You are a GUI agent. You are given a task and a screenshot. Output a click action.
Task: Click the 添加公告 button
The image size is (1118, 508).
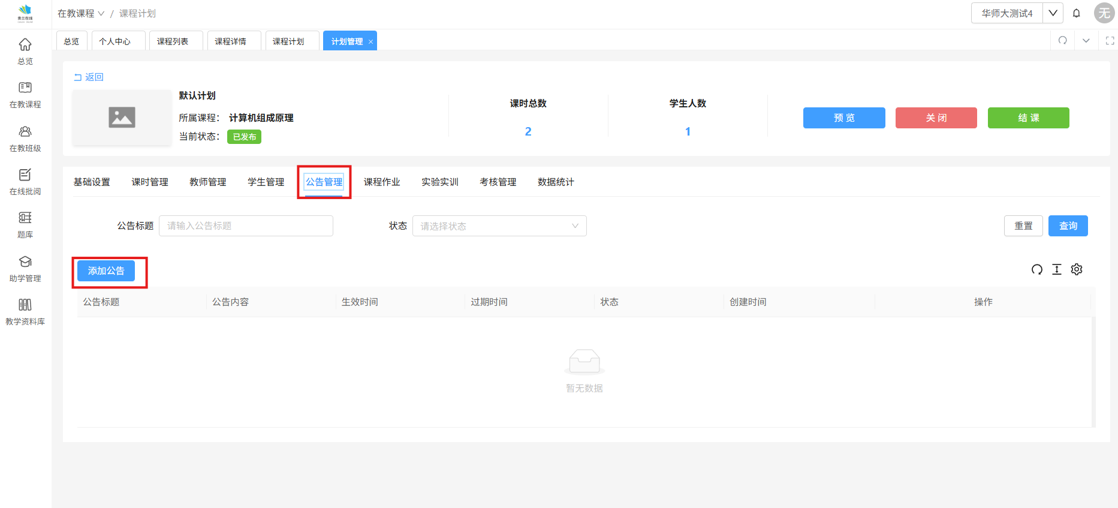pos(106,271)
